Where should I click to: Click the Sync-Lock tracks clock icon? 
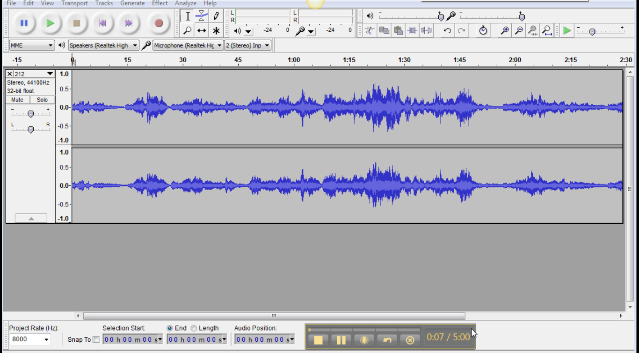pyautogui.click(x=483, y=30)
